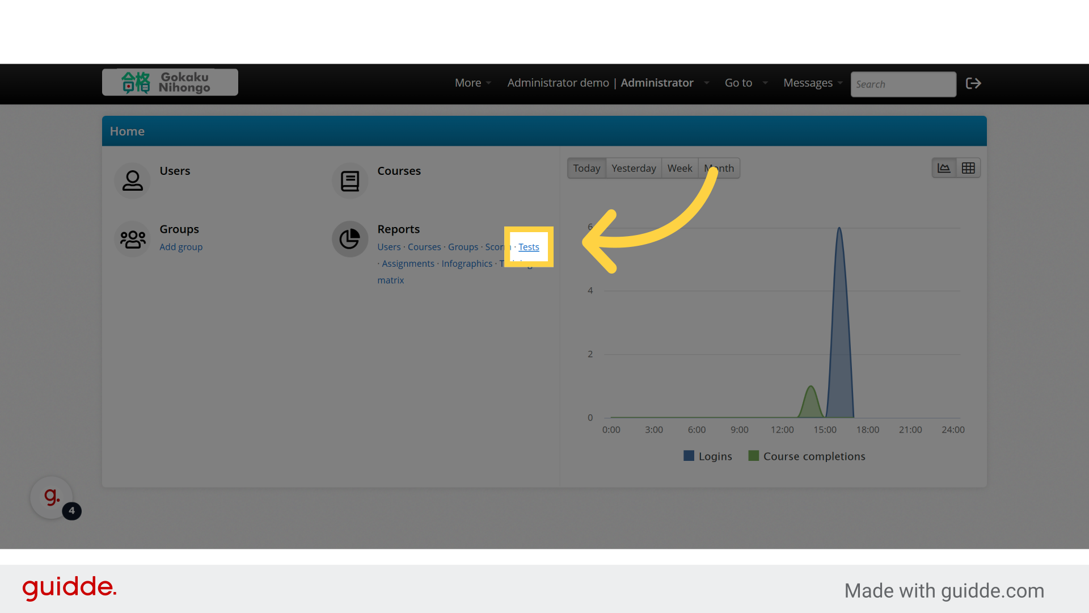This screenshot has width=1089, height=613.
Task: Click the logout arrow icon
Action: [x=973, y=83]
